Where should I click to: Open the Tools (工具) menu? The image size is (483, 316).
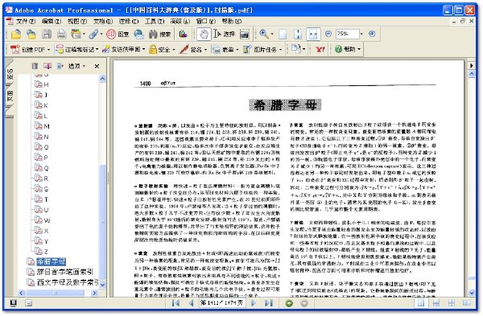155,21
